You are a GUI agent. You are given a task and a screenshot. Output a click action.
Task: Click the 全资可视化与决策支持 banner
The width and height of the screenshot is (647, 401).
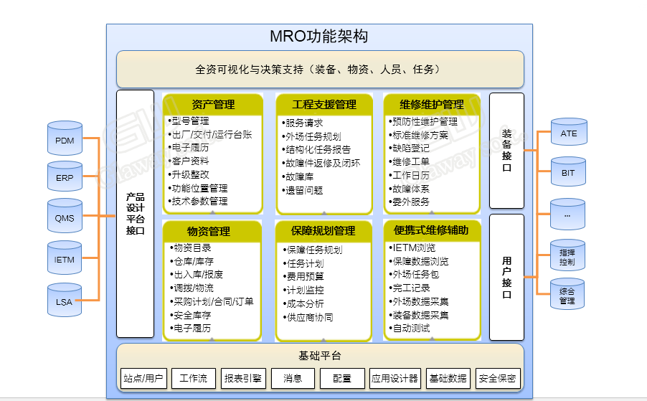click(x=320, y=70)
